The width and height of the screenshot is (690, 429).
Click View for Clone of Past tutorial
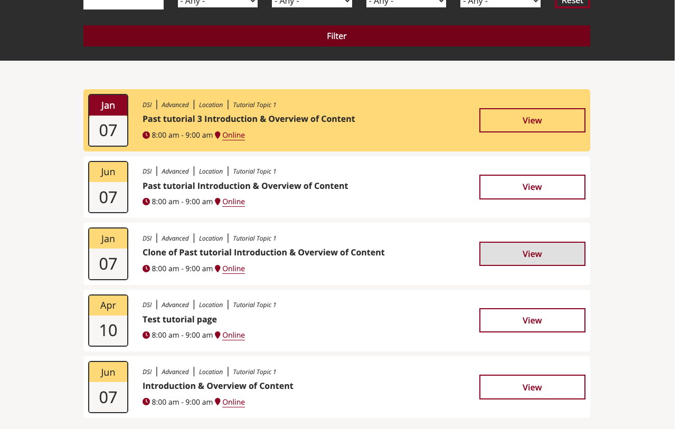pyautogui.click(x=532, y=254)
